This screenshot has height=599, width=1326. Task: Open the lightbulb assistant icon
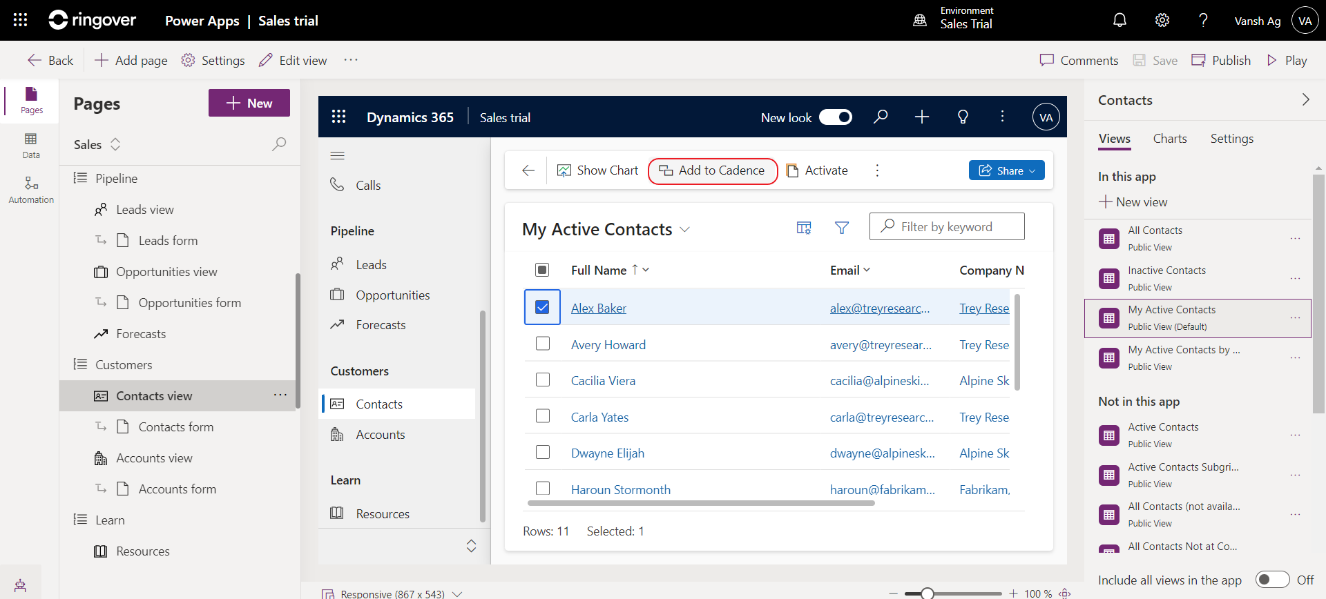coord(963,117)
